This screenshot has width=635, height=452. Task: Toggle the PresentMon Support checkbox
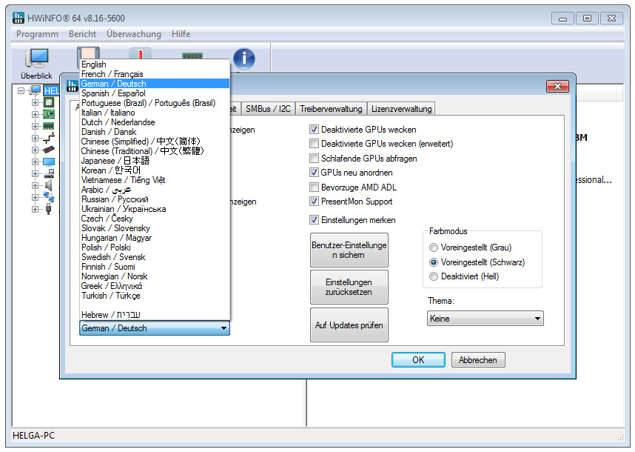tap(314, 202)
